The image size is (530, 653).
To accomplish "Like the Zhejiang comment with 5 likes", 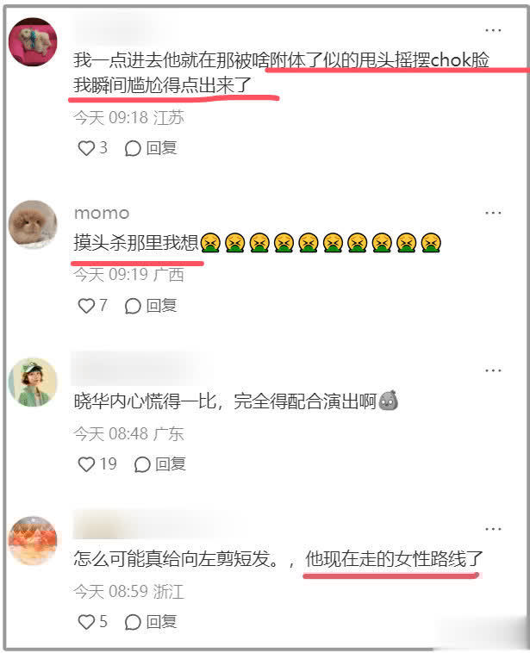I will point(86,622).
